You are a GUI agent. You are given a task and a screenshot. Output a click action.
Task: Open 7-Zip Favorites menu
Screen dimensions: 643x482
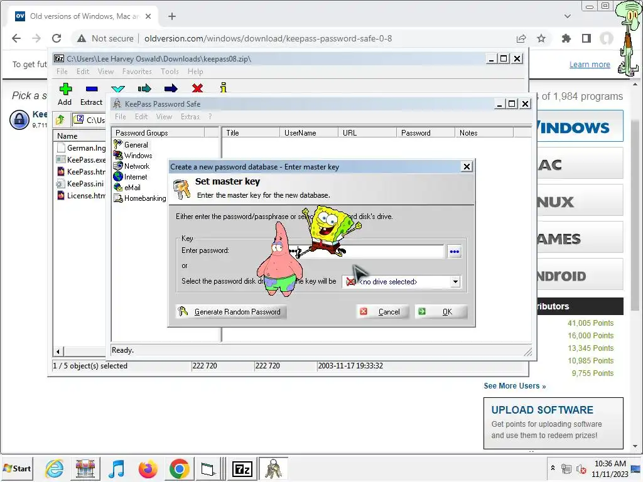tap(137, 72)
